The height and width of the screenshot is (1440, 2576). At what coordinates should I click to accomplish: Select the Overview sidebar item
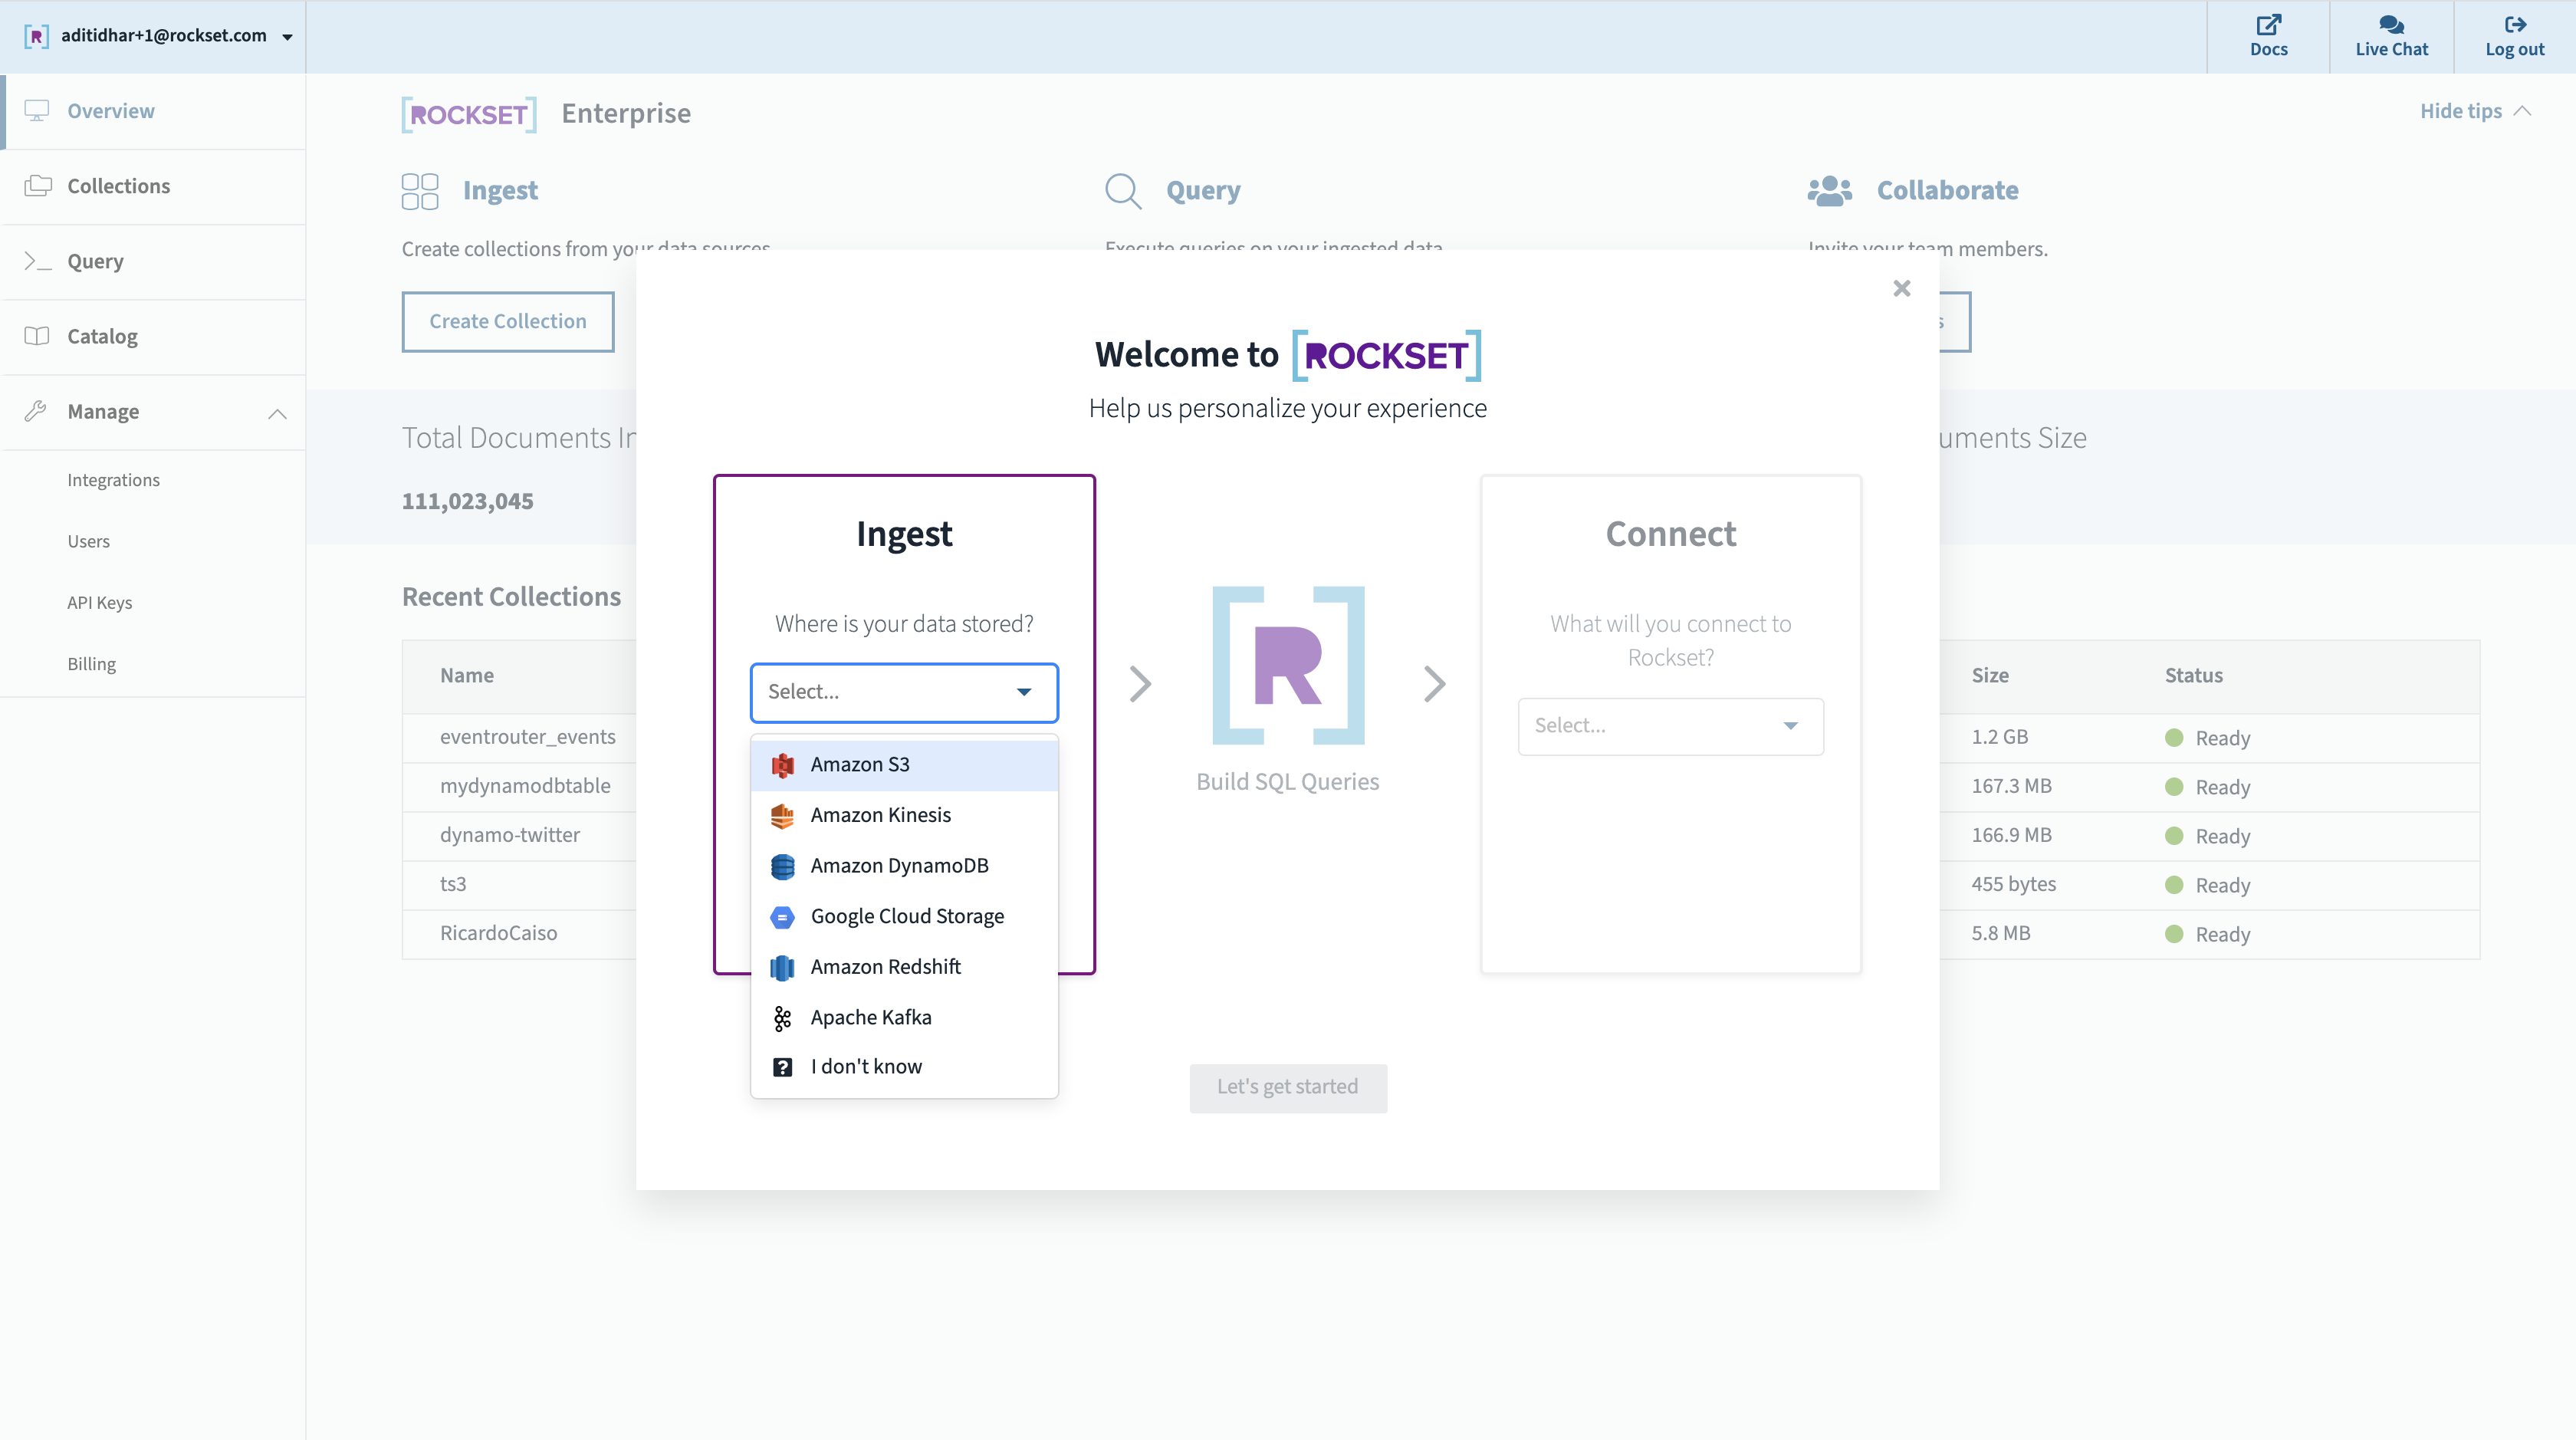point(110,111)
